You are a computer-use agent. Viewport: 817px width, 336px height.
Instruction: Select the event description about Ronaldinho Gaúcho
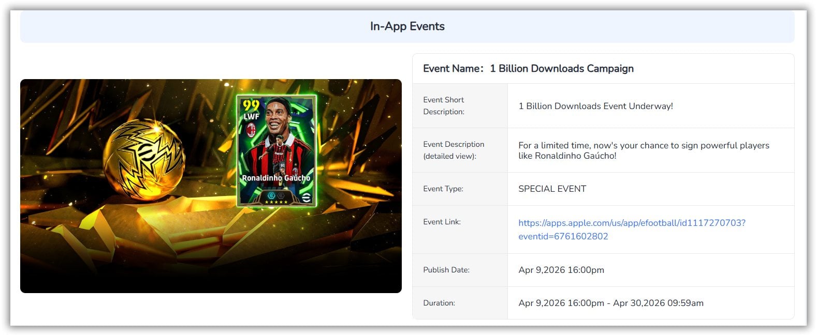[644, 150]
